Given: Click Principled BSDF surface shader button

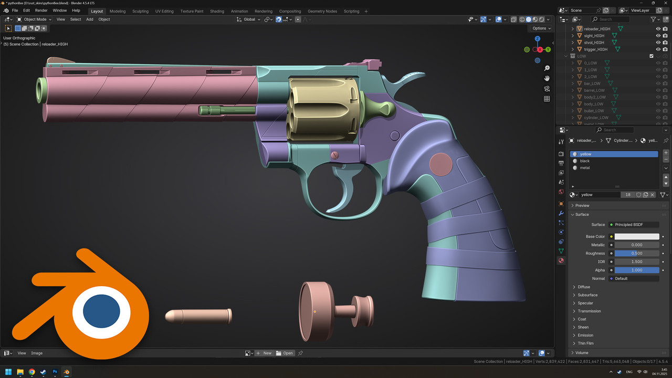Looking at the screenshot, I should tap(634, 225).
